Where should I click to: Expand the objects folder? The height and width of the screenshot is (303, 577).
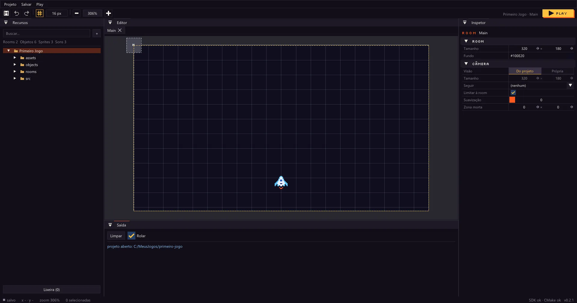(15, 64)
